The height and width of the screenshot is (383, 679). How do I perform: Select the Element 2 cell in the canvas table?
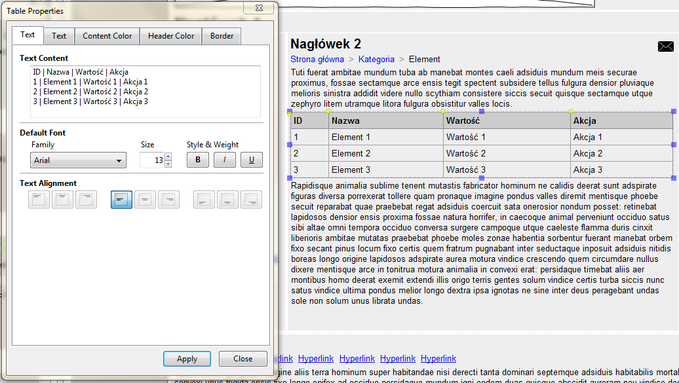click(x=386, y=154)
